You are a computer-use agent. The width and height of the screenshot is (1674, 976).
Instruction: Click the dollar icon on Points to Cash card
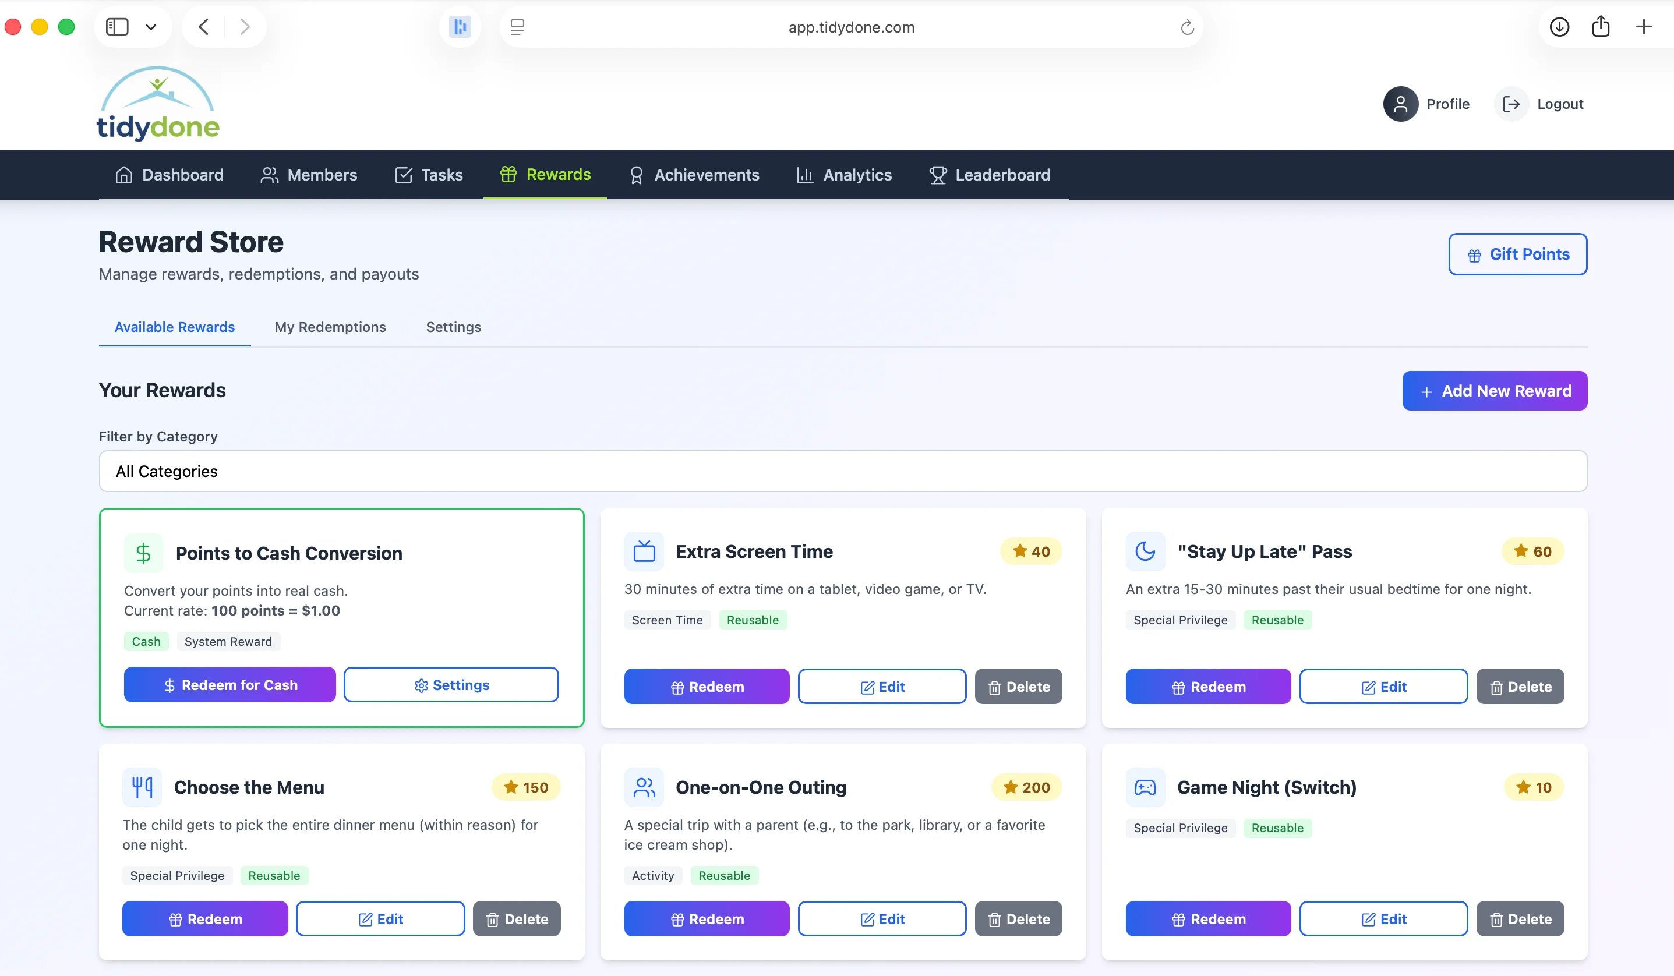[143, 553]
